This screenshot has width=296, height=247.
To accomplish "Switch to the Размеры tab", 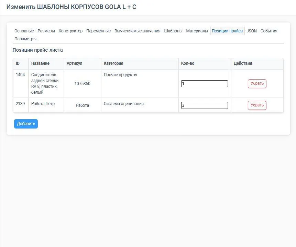I will [46, 31].
